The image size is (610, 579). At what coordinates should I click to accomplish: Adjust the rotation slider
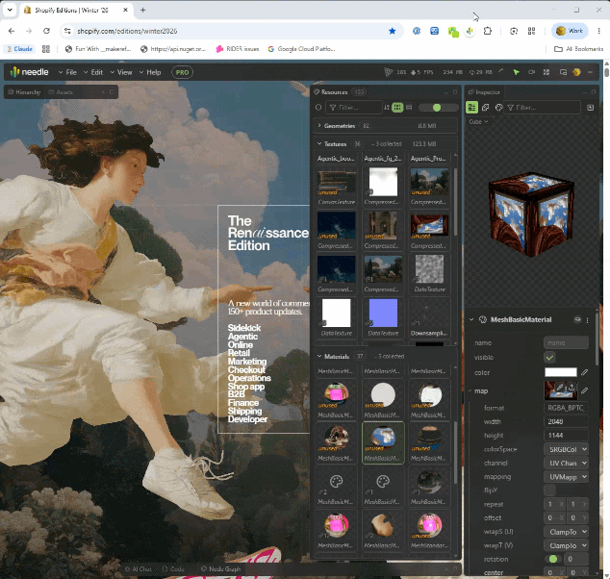(x=553, y=559)
